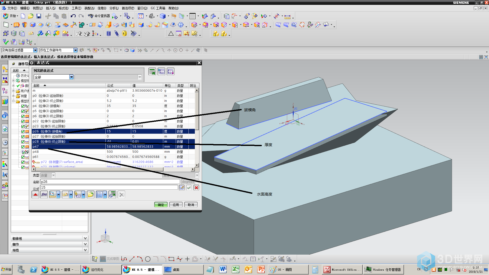Toggle the third feature checkbox under model history

23,116
